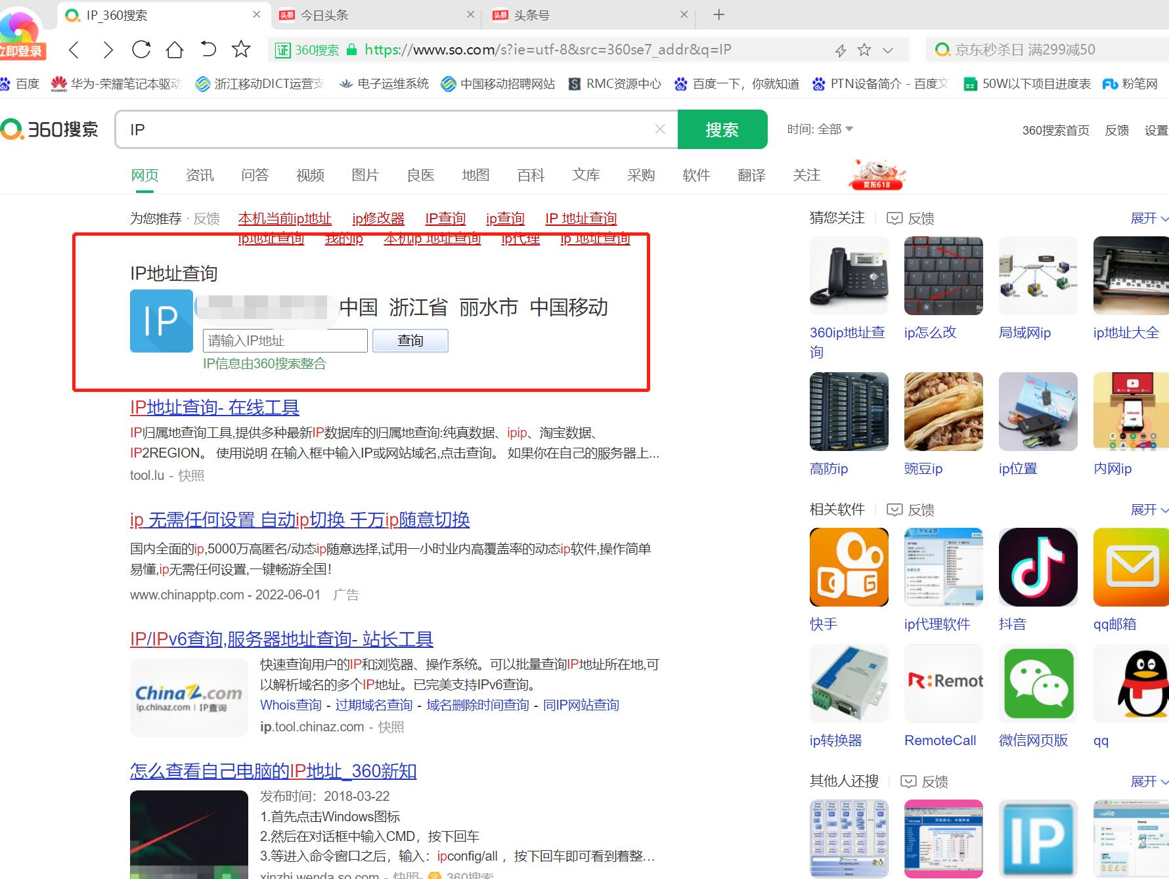
Task: Click the 查询 IP lookup button
Action: pos(410,341)
